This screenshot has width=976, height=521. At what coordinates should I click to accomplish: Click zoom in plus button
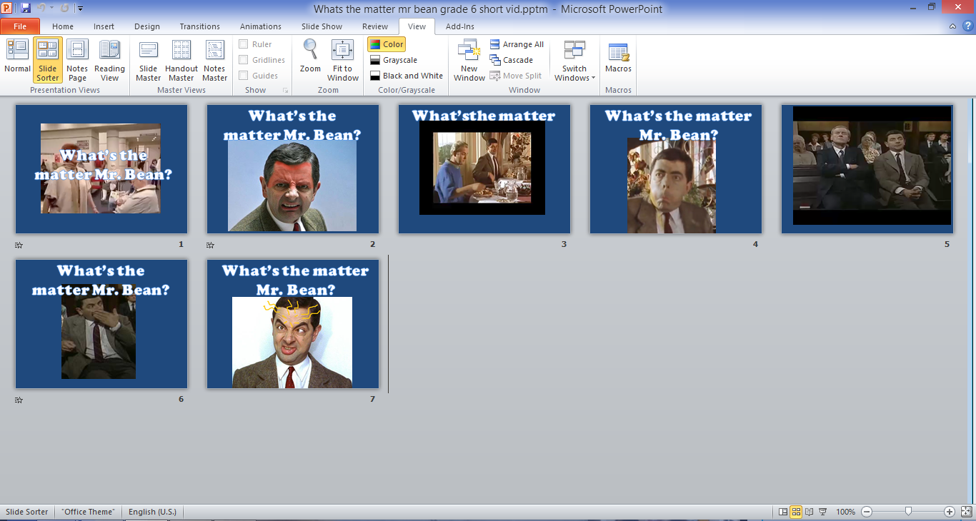[x=950, y=512]
